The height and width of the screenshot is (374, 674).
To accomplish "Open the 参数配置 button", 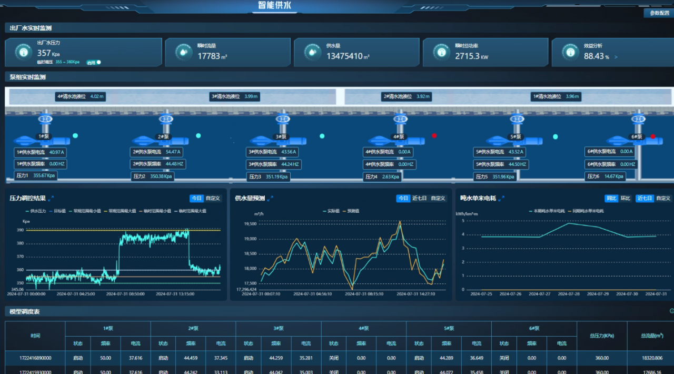I will 659,13.
